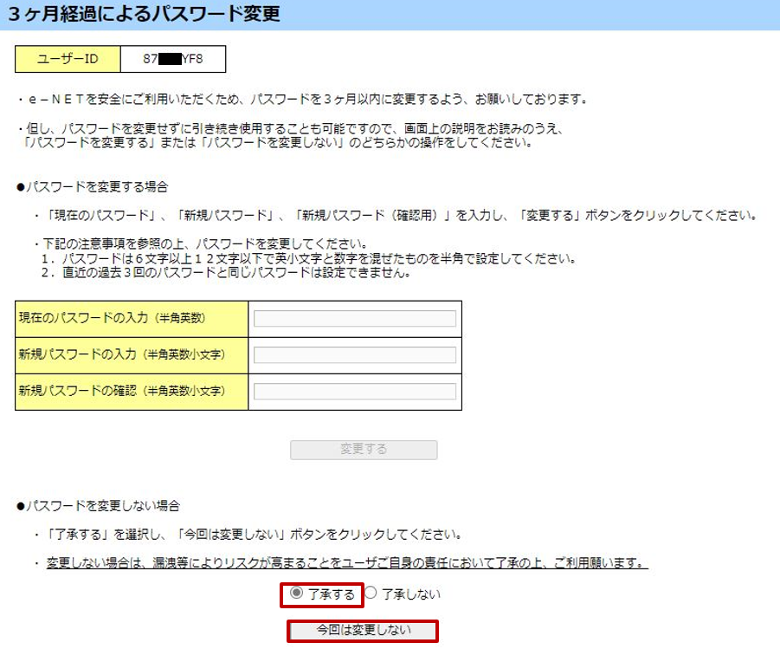
Task: Click the パスワードを変更しない場合 section heading
Action: [98, 505]
